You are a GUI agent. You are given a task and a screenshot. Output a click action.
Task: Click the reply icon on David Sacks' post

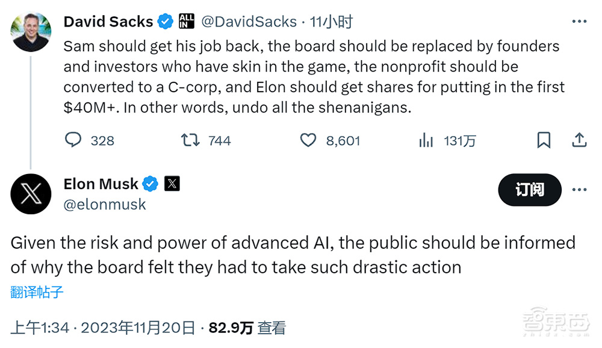point(73,140)
